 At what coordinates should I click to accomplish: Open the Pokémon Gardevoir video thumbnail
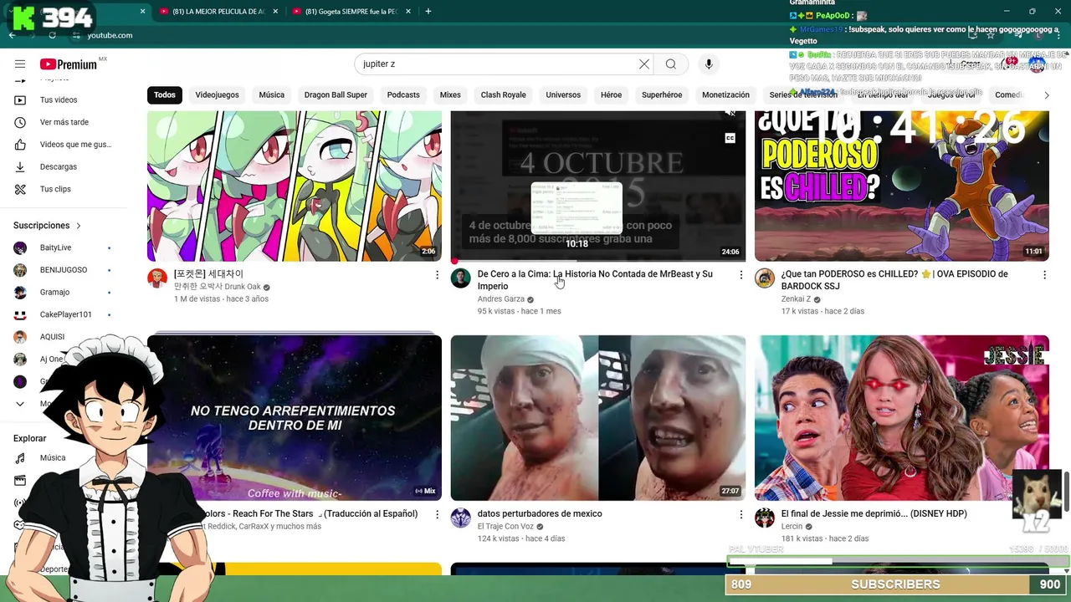click(295, 186)
